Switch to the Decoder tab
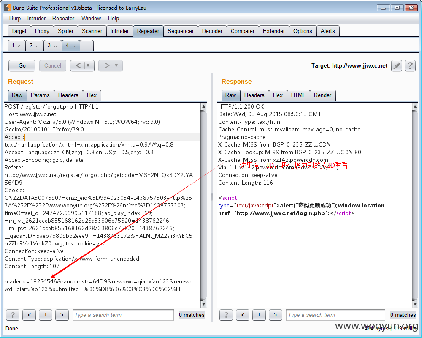The image size is (422, 338). pyautogui.click(x=212, y=31)
